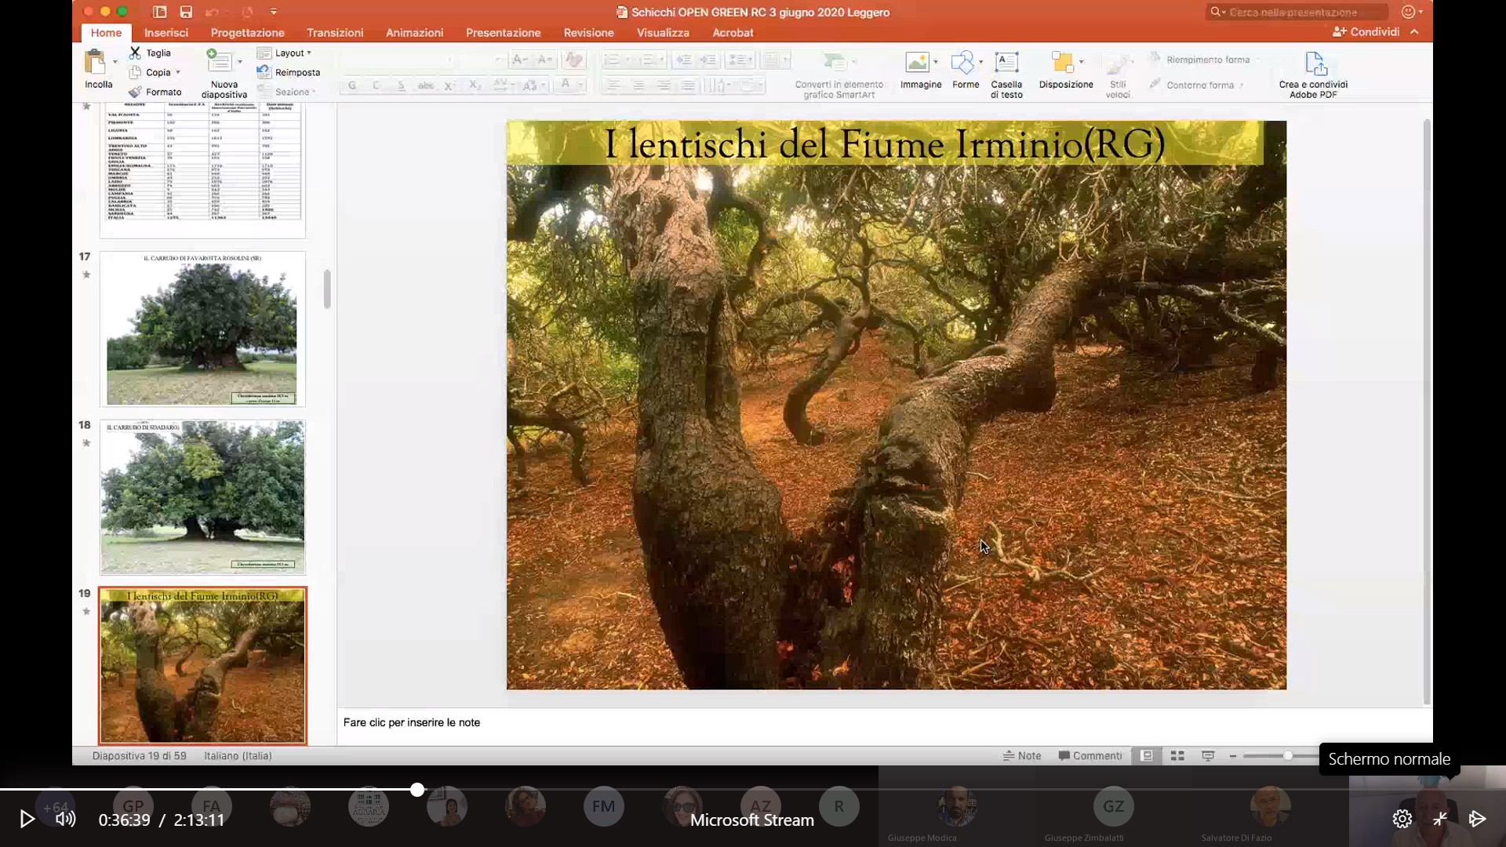Click the save icon in title bar

pos(186,12)
